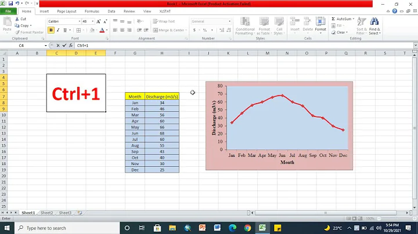Click the Orientation text angle icon
Image resolution: width=418 pixels, height=234 pixels.
[139, 21]
